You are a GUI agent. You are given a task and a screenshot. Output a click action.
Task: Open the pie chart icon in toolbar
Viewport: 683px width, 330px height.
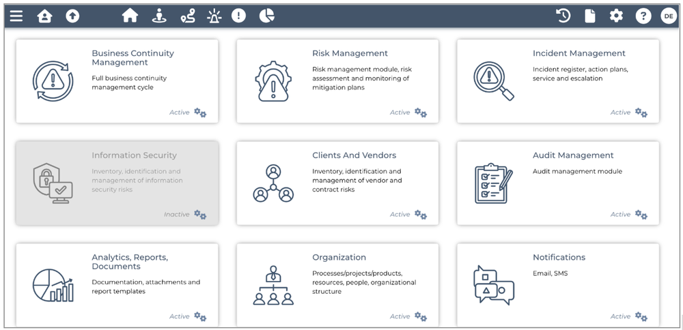[x=266, y=16]
